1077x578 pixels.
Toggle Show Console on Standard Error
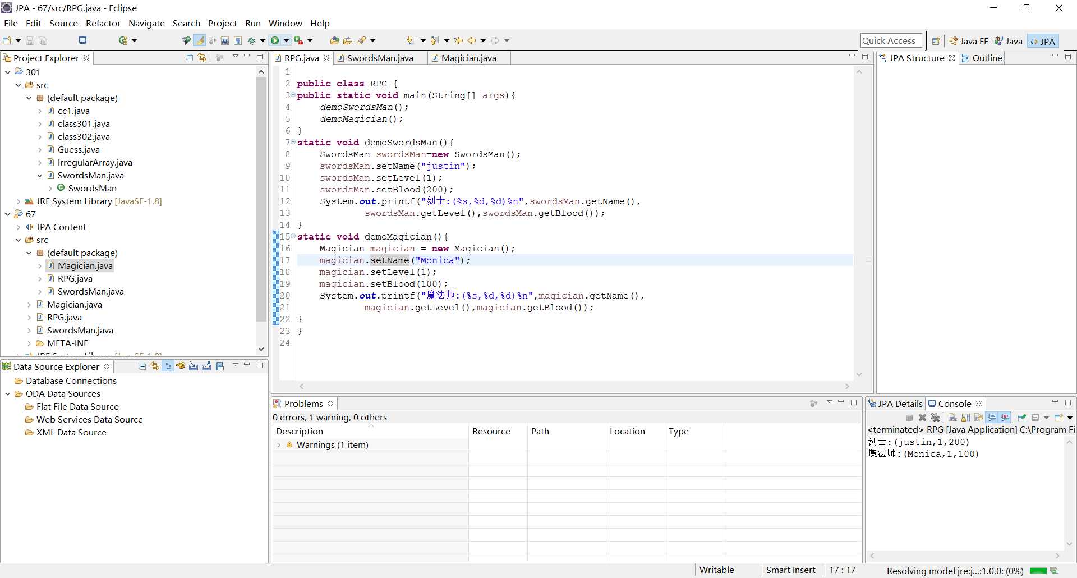tap(1005, 418)
